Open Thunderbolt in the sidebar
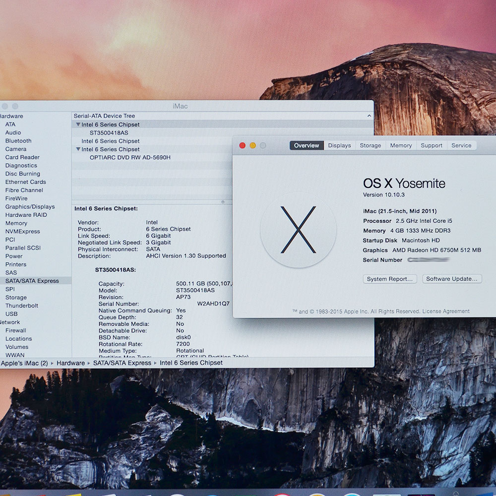The height and width of the screenshot is (496, 496). pyautogui.click(x=21, y=306)
